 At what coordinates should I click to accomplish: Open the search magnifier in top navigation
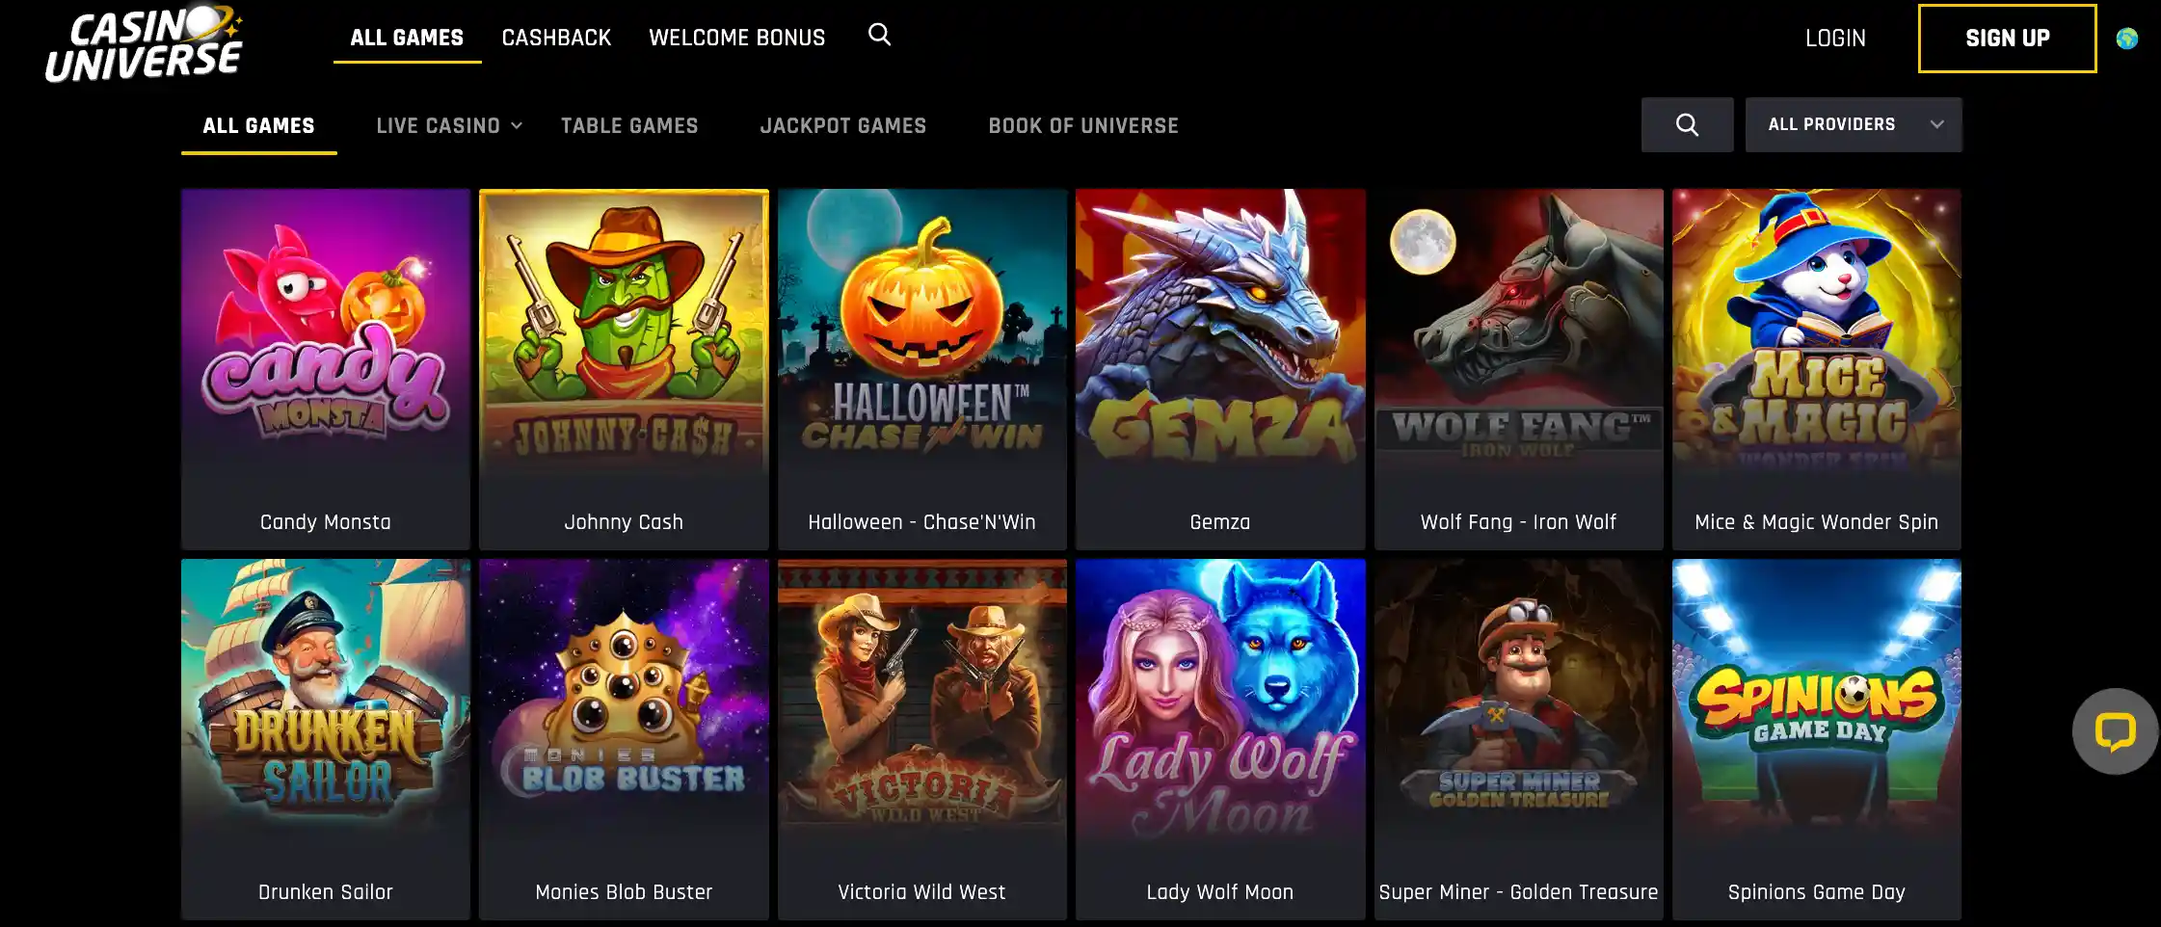(x=879, y=35)
